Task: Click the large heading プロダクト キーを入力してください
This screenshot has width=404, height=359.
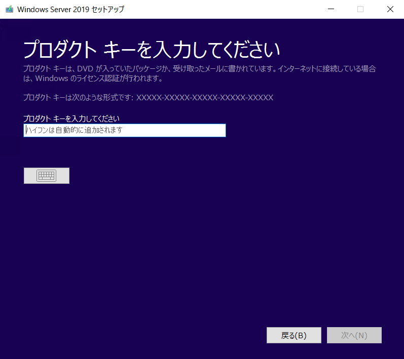Action: point(152,50)
